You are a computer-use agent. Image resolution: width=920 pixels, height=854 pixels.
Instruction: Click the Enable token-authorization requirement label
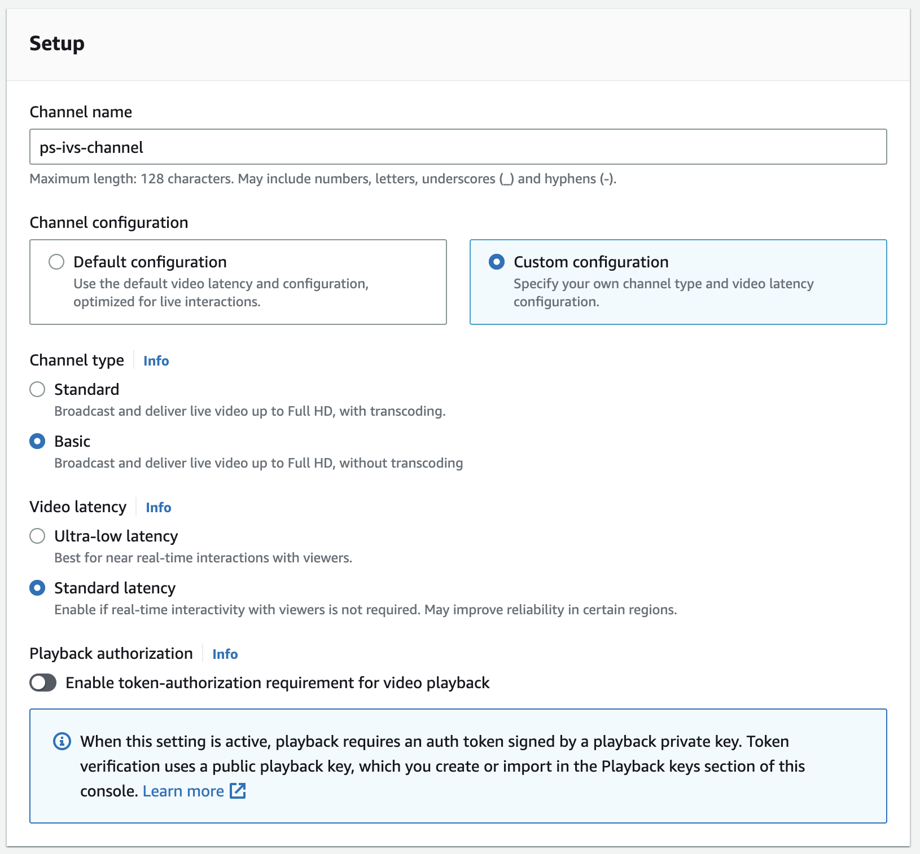tap(278, 683)
